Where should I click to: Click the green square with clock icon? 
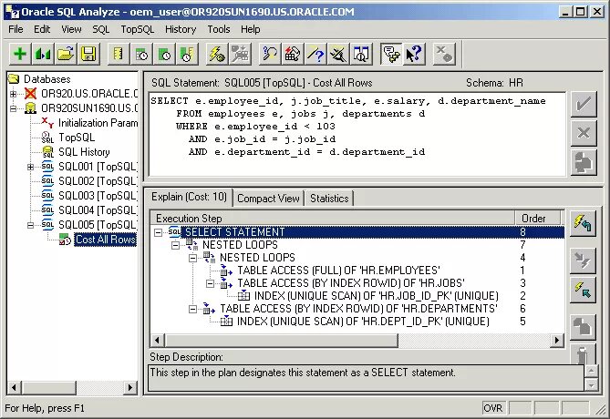[x=164, y=54]
